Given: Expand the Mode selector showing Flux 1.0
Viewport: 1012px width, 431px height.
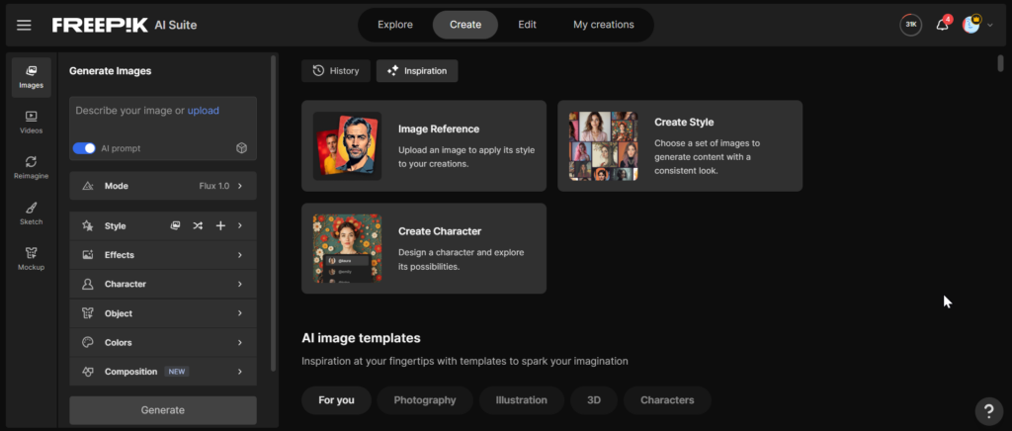Looking at the screenshot, I should tap(163, 186).
